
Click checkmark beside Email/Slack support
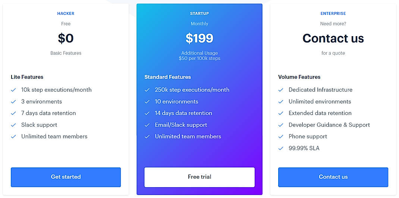coord(147,125)
